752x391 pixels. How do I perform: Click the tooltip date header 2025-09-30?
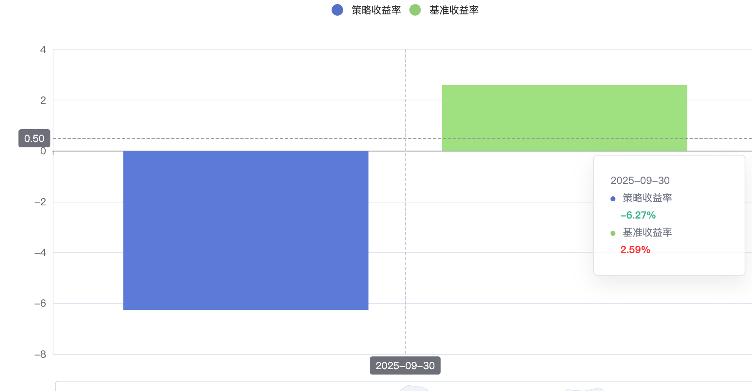(x=640, y=181)
